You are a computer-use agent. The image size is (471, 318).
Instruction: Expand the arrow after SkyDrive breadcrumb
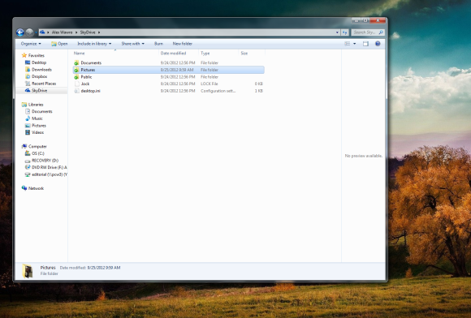click(99, 32)
